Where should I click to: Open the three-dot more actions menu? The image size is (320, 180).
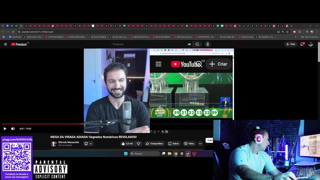[x=200, y=143]
